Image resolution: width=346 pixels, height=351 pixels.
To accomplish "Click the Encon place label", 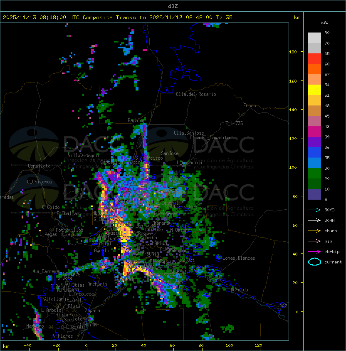I will (x=250, y=105).
